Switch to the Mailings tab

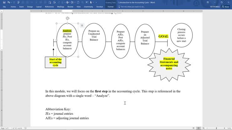point(61,7)
